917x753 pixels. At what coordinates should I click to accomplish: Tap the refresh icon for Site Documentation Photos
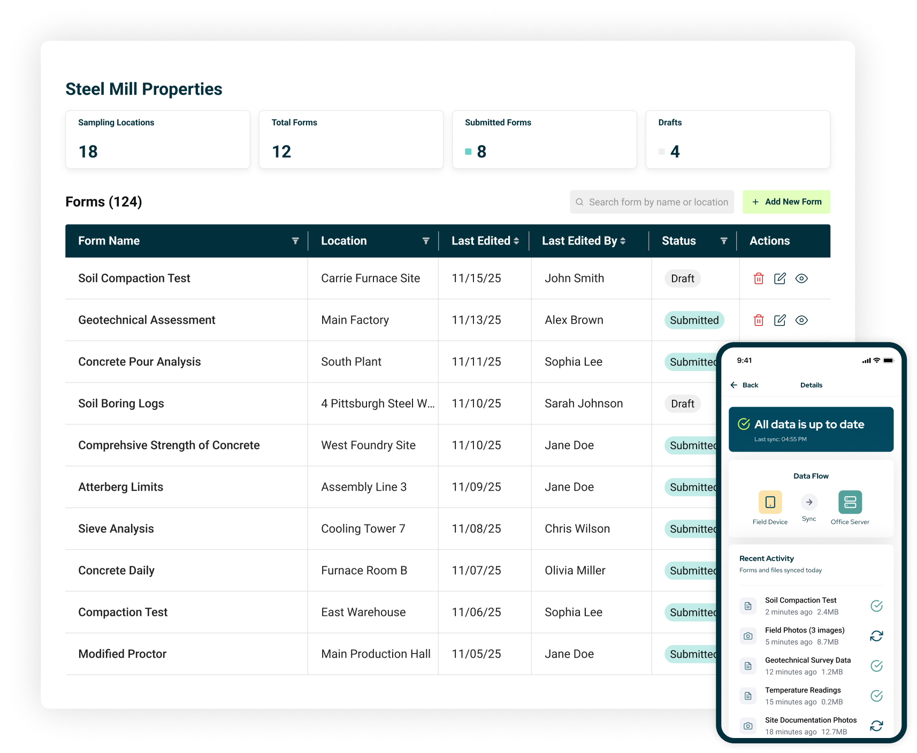[x=876, y=726]
